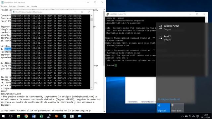Minimize the PuTTY window
The image size is (212, 119).
(190, 14)
